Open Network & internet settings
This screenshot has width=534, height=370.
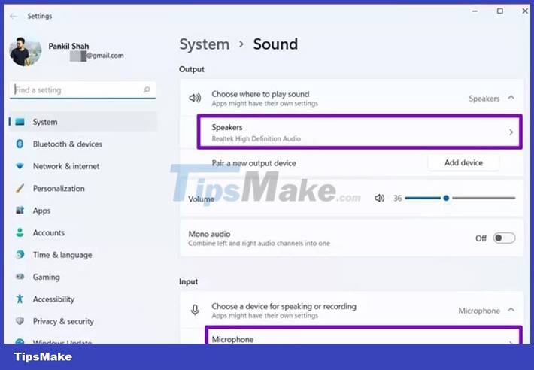(x=66, y=166)
